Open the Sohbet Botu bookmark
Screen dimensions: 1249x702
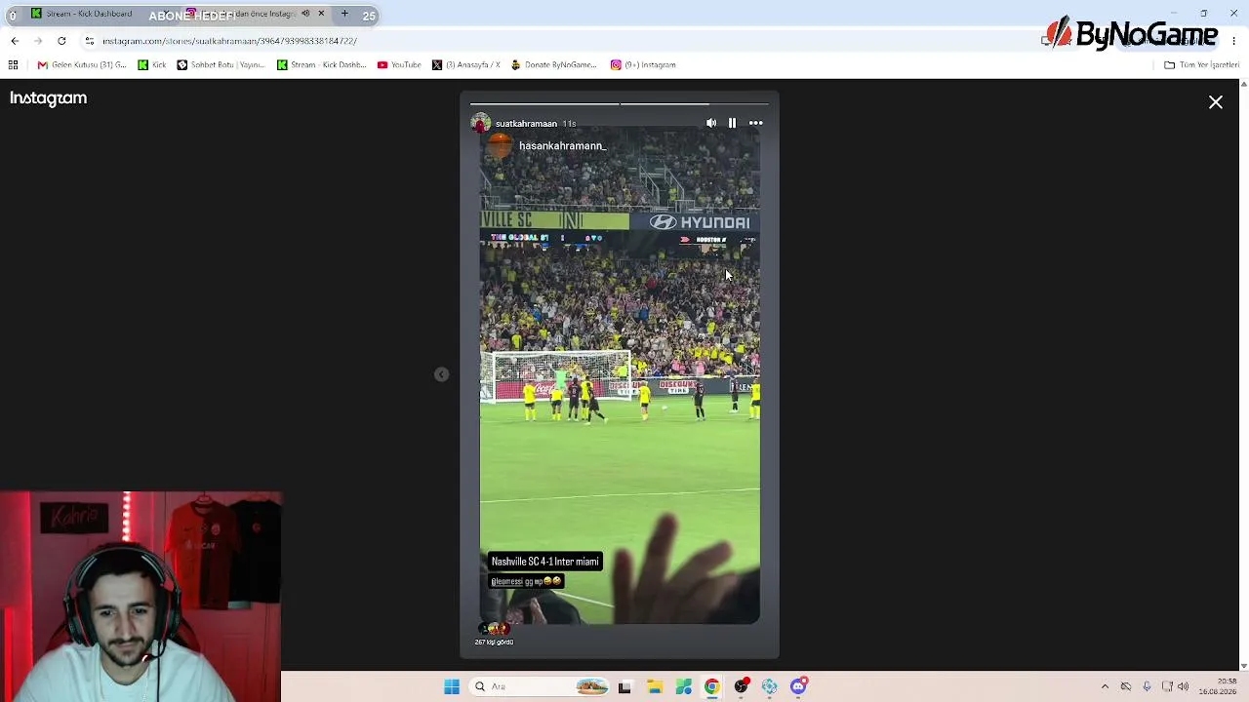point(221,65)
